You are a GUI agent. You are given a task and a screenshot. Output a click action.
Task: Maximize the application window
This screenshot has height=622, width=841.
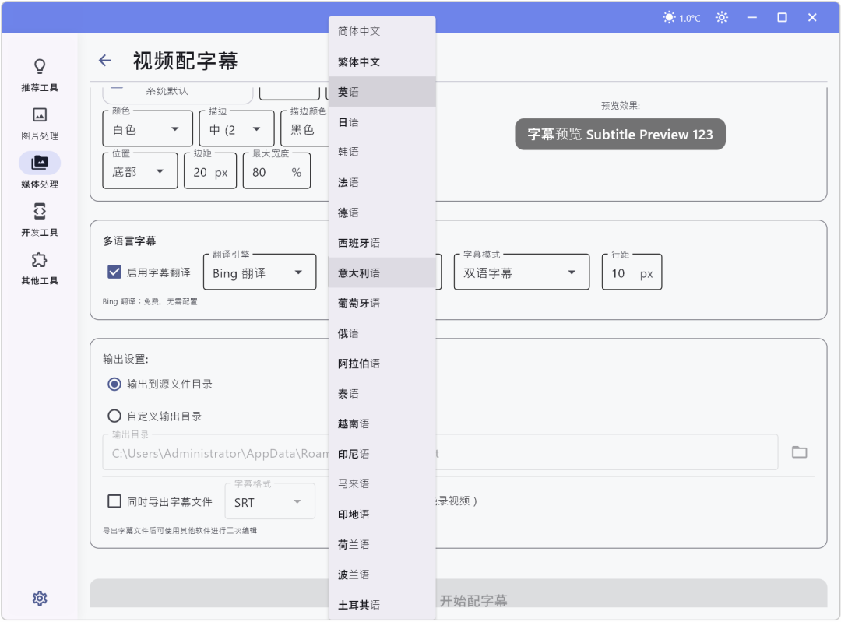[782, 18]
